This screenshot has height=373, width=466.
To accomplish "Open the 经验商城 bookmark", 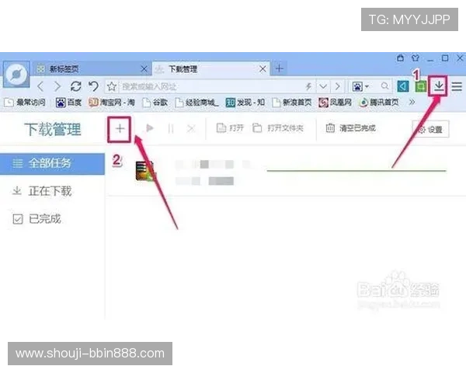I will (x=196, y=103).
